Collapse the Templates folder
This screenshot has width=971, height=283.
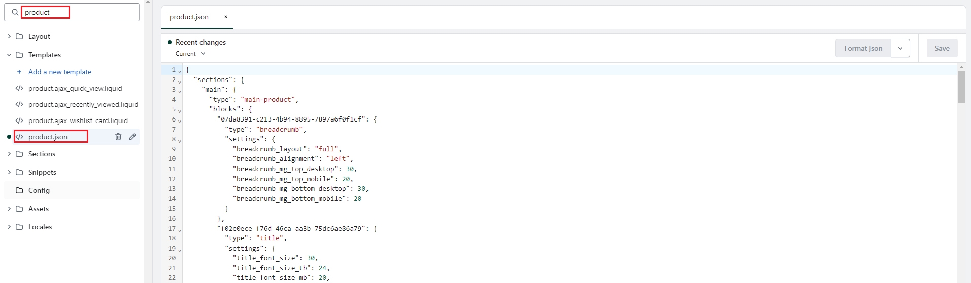[9, 55]
